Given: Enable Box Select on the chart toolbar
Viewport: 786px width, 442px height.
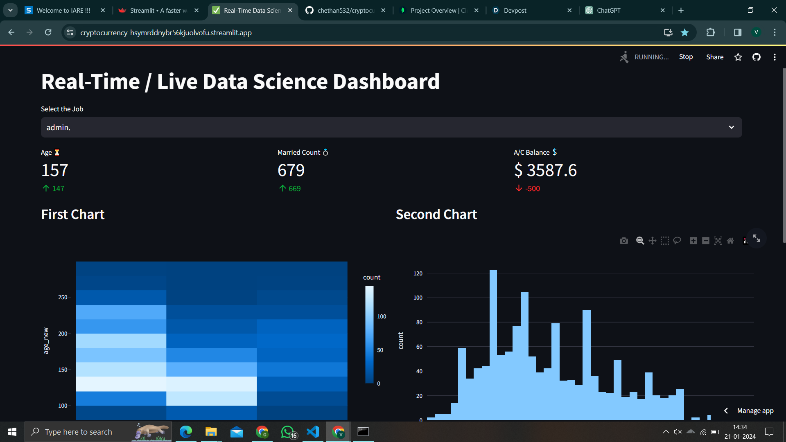Looking at the screenshot, I should point(665,241).
